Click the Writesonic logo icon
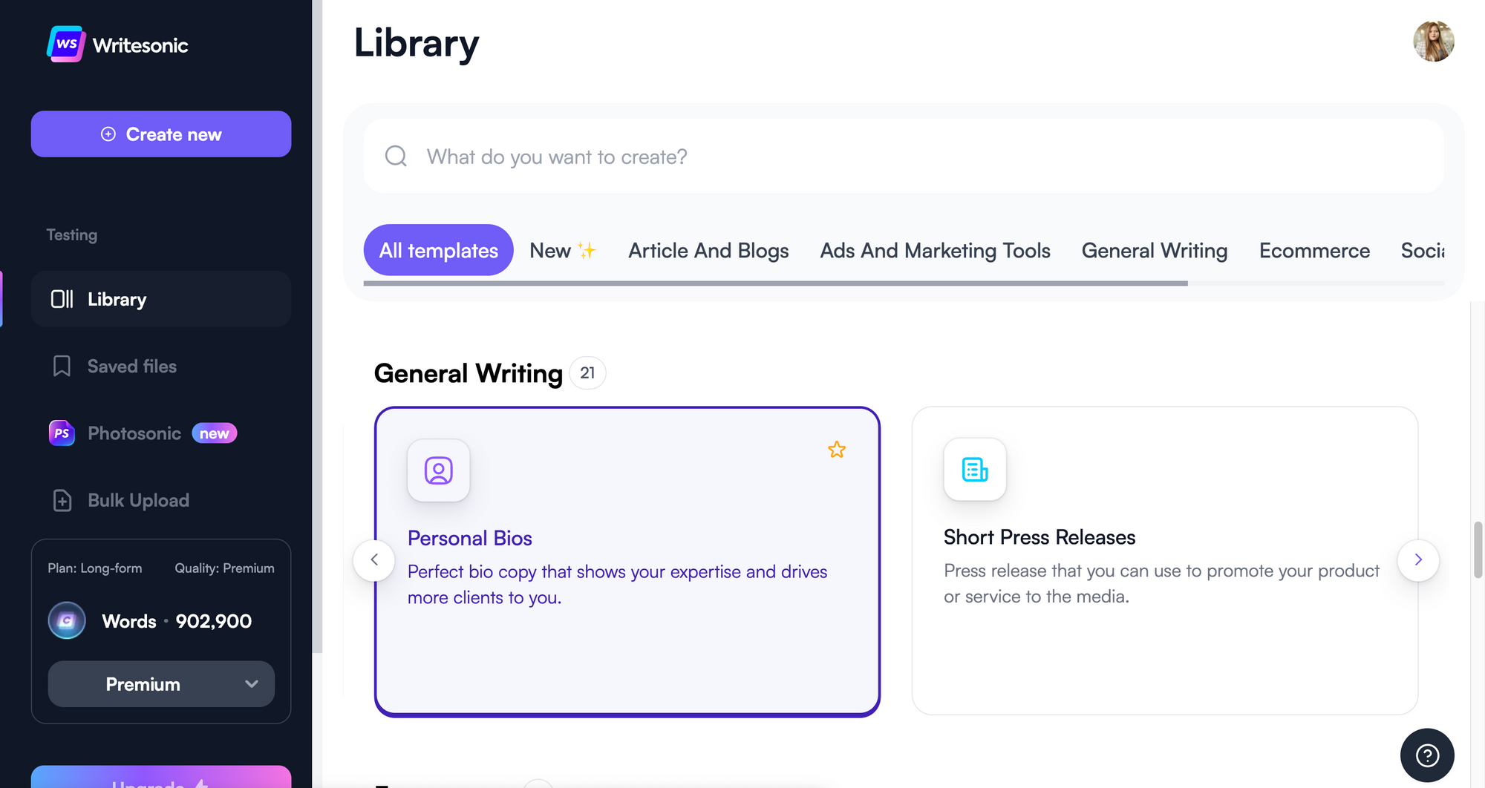The width and height of the screenshot is (1485, 788). click(66, 45)
